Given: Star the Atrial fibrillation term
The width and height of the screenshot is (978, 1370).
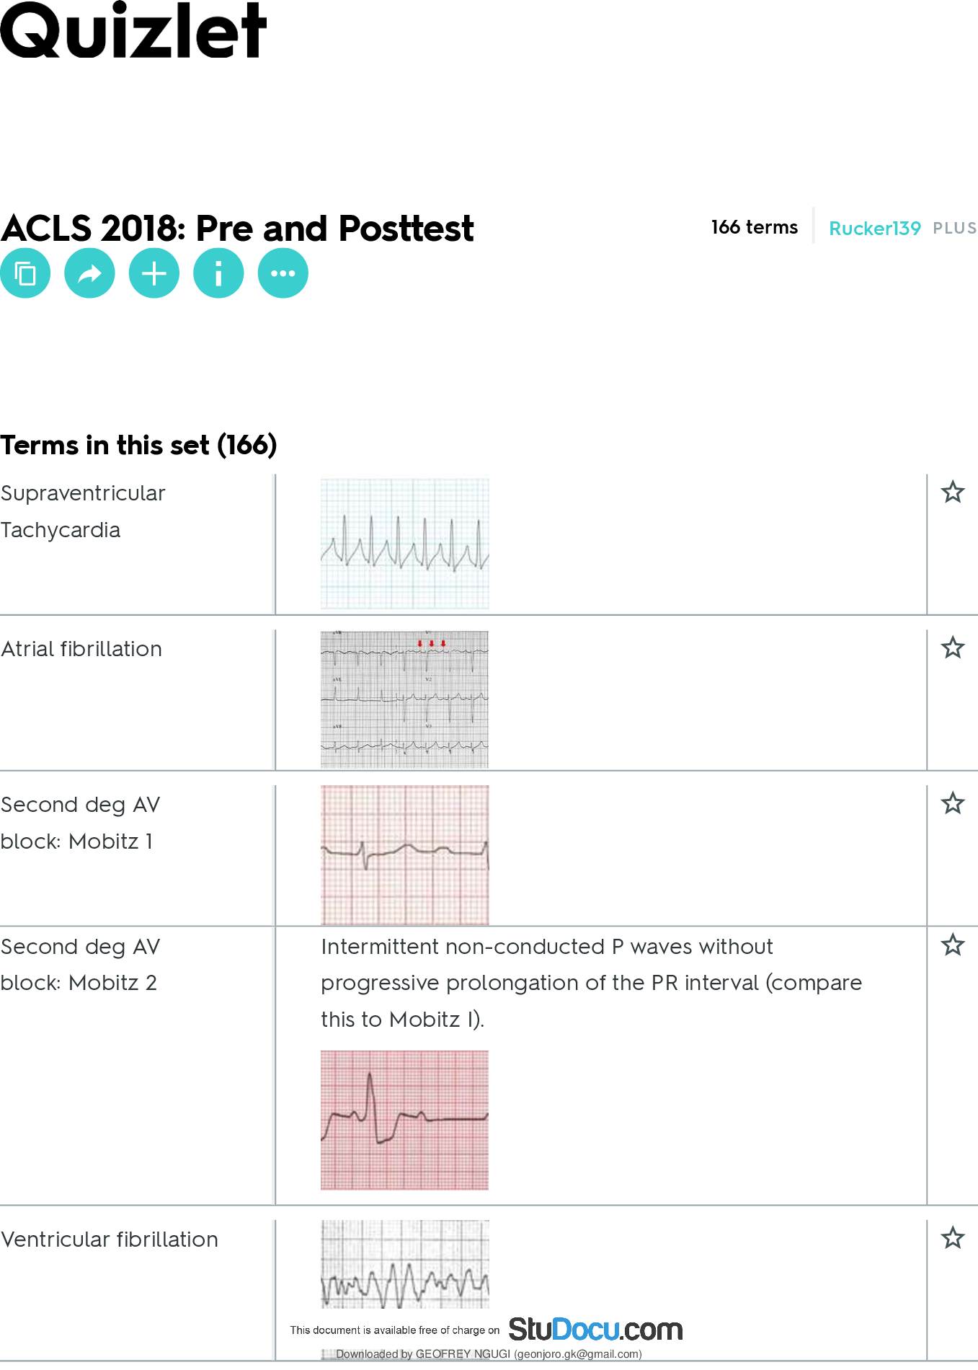Looking at the screenshot, I should click(953, 648).
